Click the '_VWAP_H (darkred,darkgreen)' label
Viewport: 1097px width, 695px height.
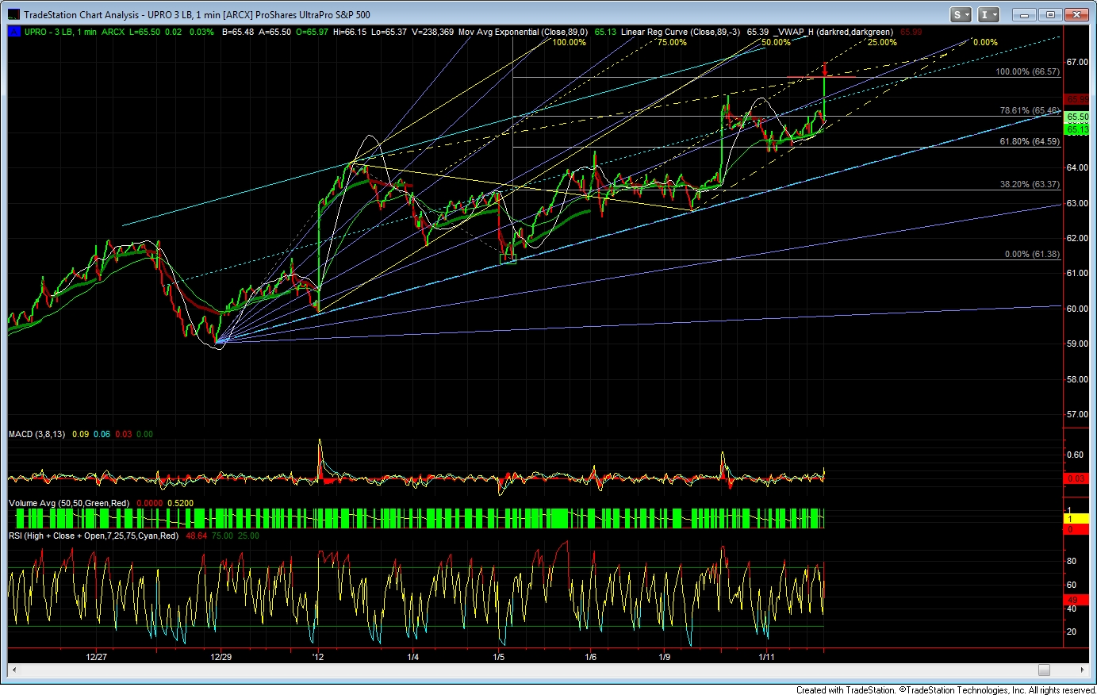[834, 32]
